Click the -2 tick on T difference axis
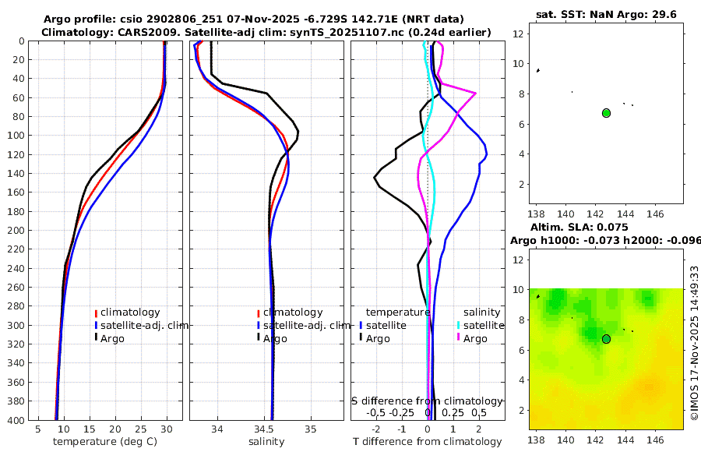Viewport: 701px width, 452px height. point(376,429)
